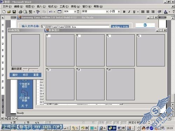175x131 pixels.
Task: Center-align text in the Word toolbar
Action: click(148, 12)
